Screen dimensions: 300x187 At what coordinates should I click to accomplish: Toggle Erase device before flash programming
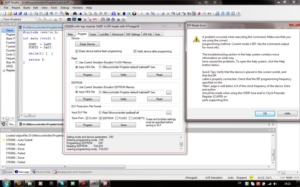click(x=77, y=51)
